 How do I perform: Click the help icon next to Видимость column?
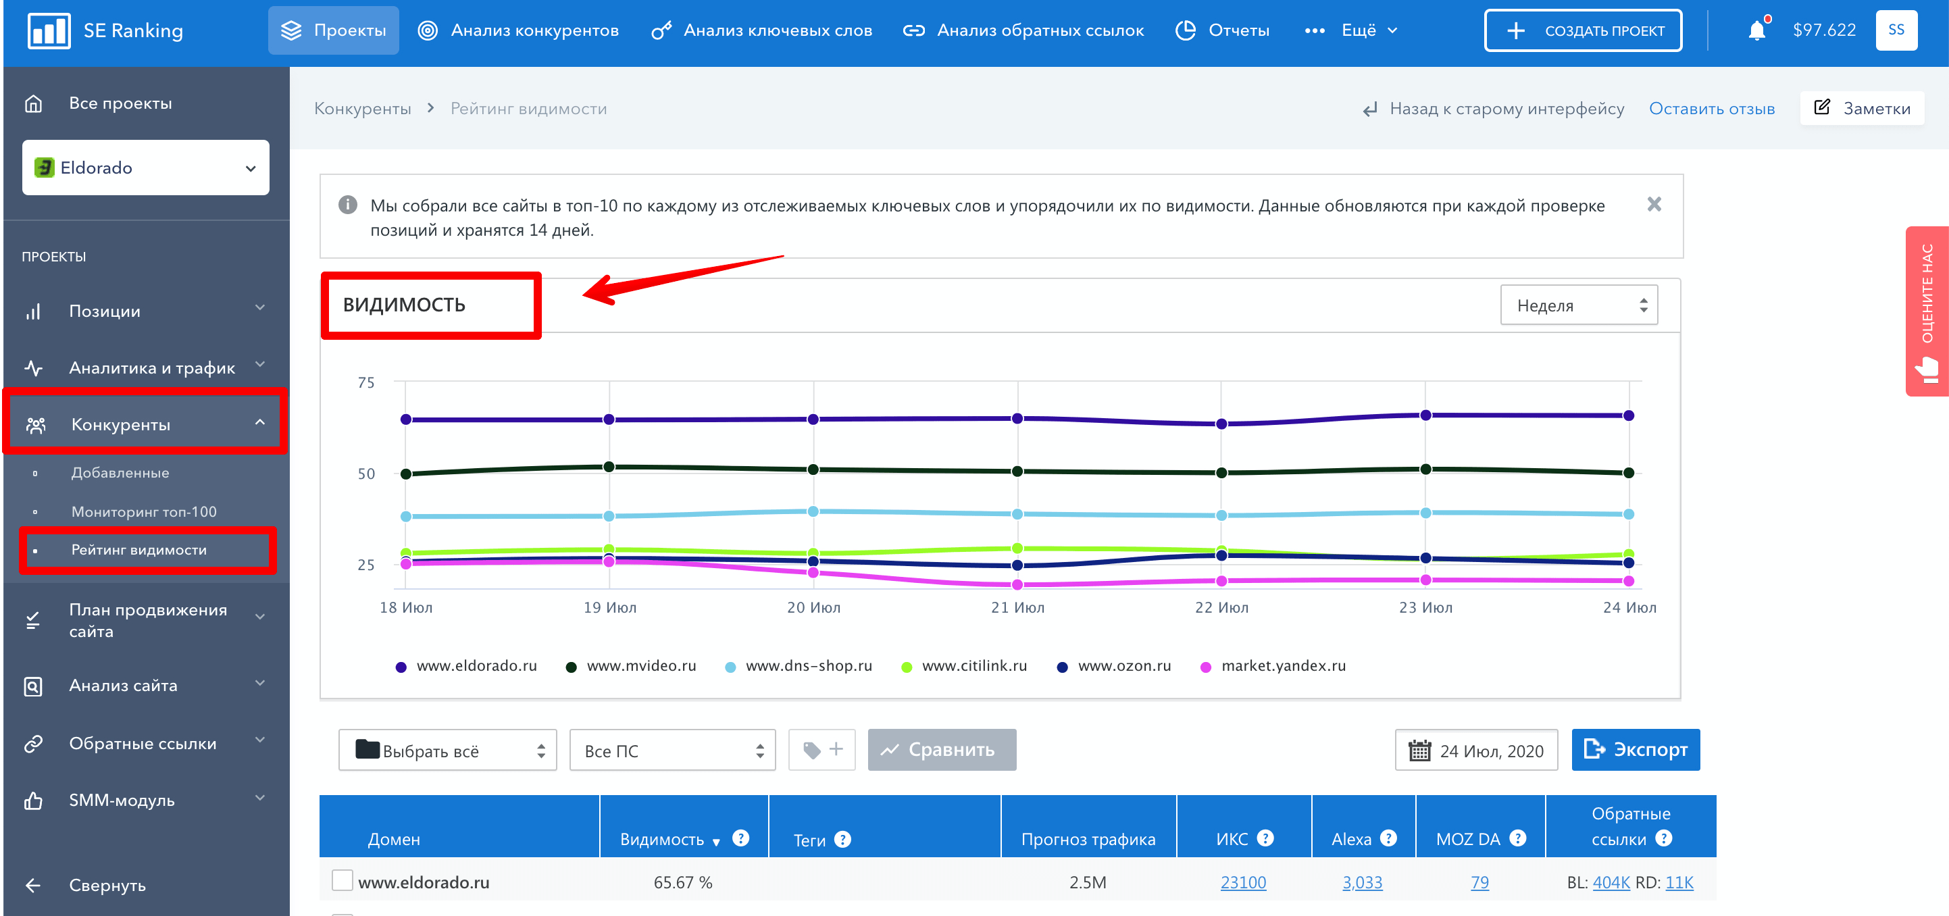[x=740, y=838]
